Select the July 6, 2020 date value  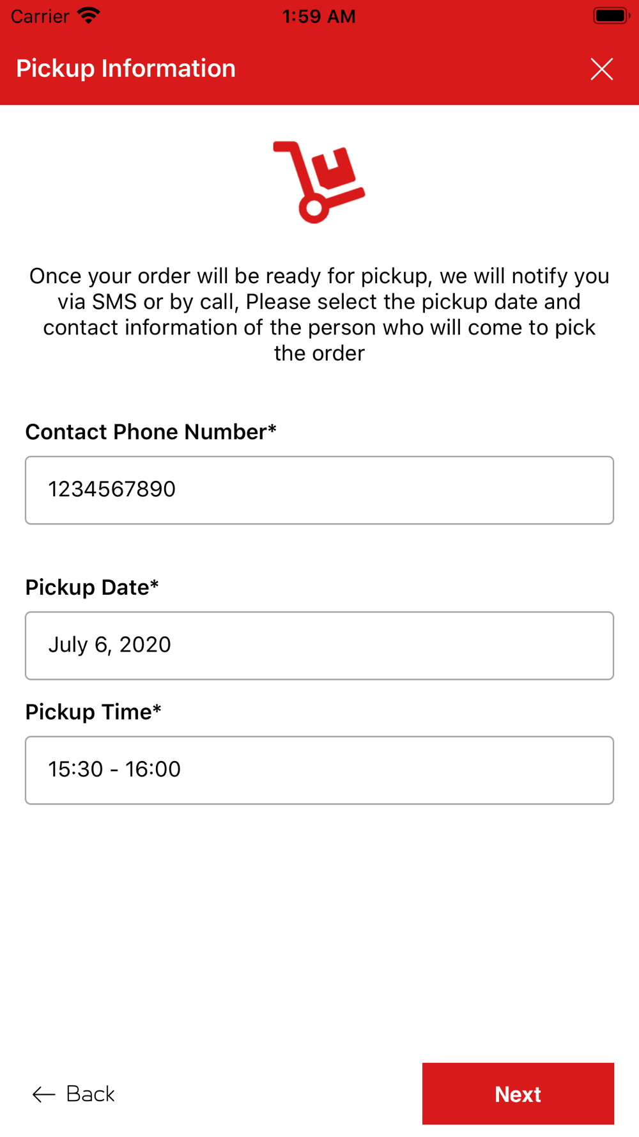110,645
